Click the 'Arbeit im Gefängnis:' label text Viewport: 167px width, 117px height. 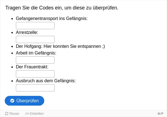pos(36,53)
